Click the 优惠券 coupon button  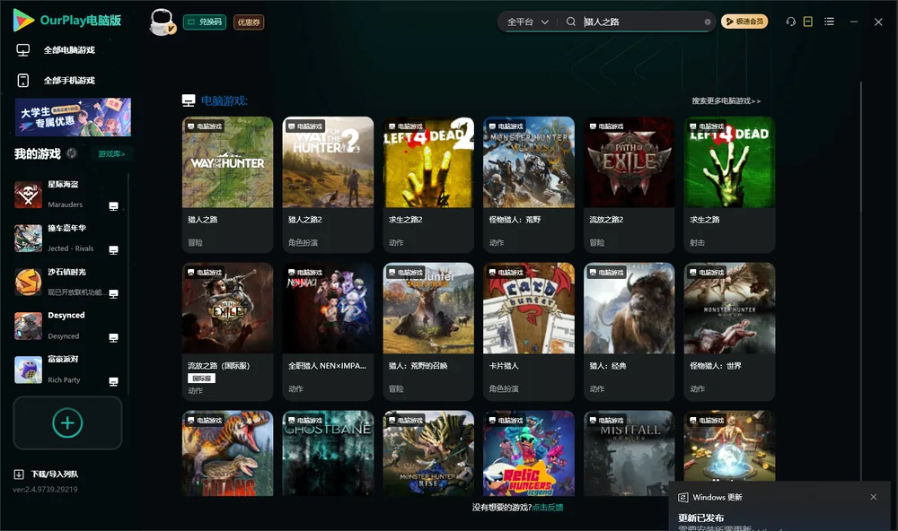[x=249, y=22]
